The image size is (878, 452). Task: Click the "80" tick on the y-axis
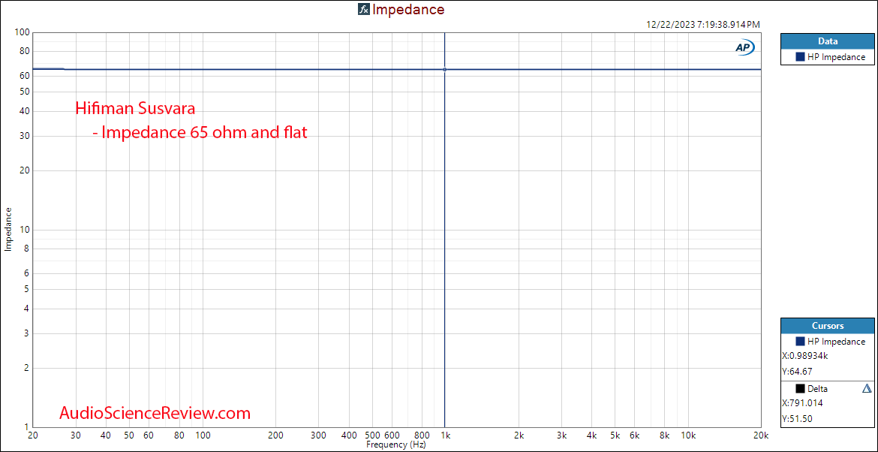[24, 52]
